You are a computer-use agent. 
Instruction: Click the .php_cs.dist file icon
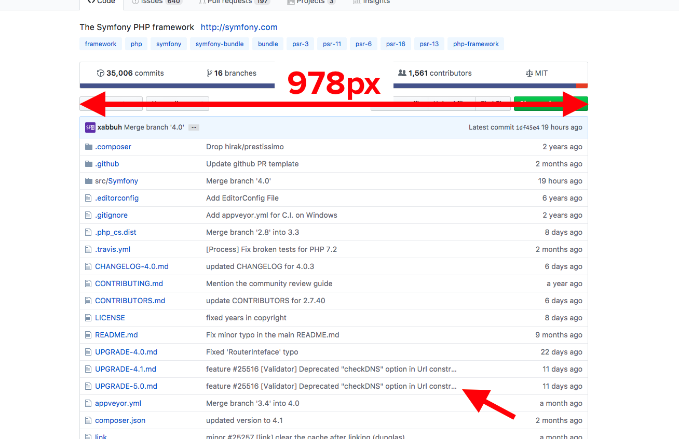tap(88, 232)
